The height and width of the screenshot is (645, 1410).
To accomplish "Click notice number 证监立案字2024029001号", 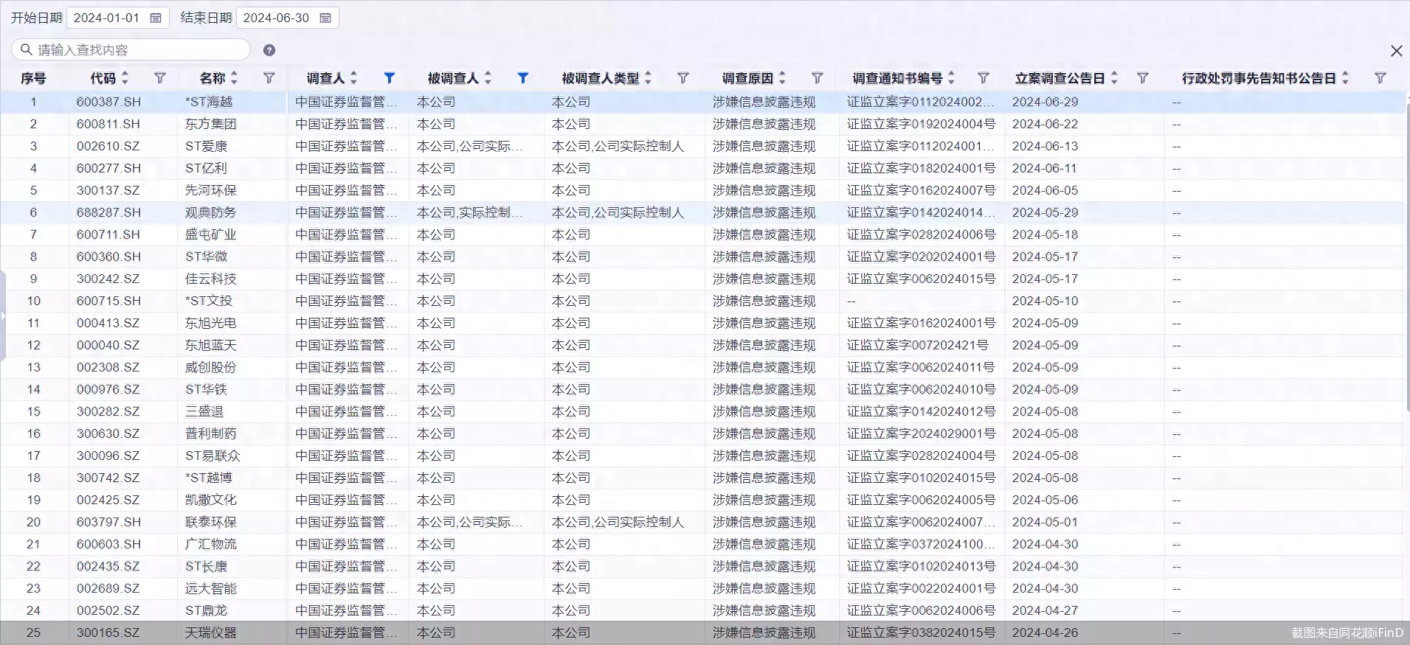I will pos(921,433).
